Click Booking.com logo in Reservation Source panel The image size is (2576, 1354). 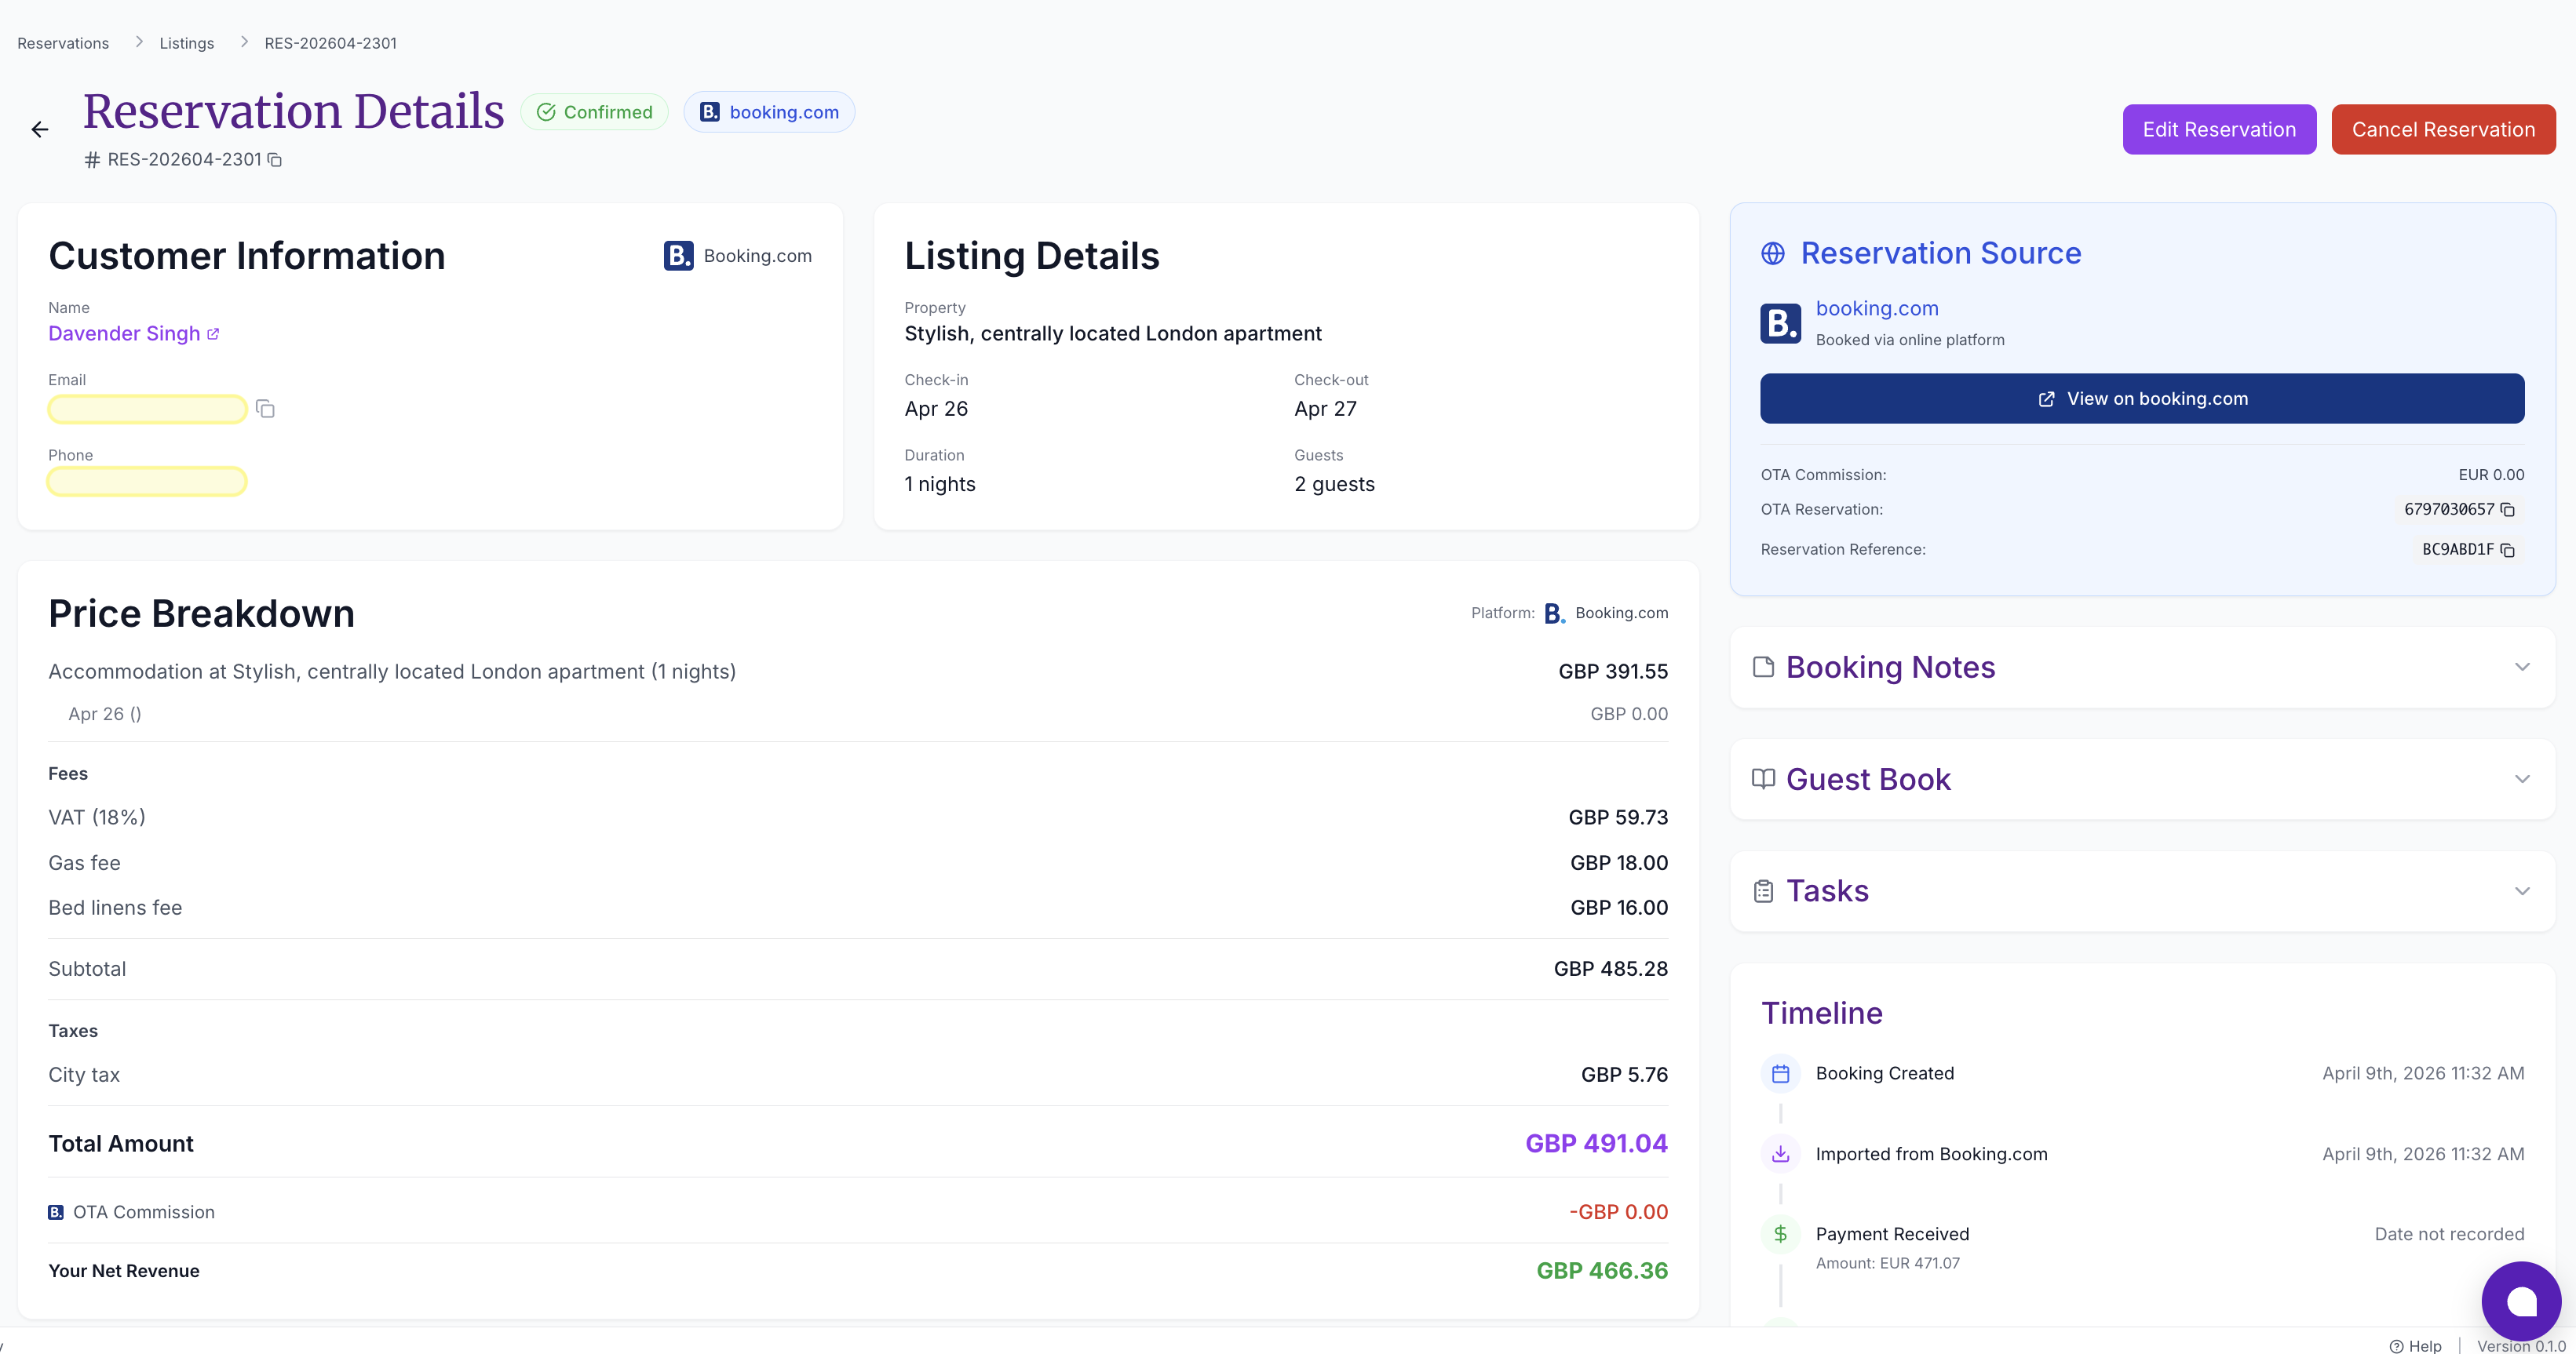1781,322
